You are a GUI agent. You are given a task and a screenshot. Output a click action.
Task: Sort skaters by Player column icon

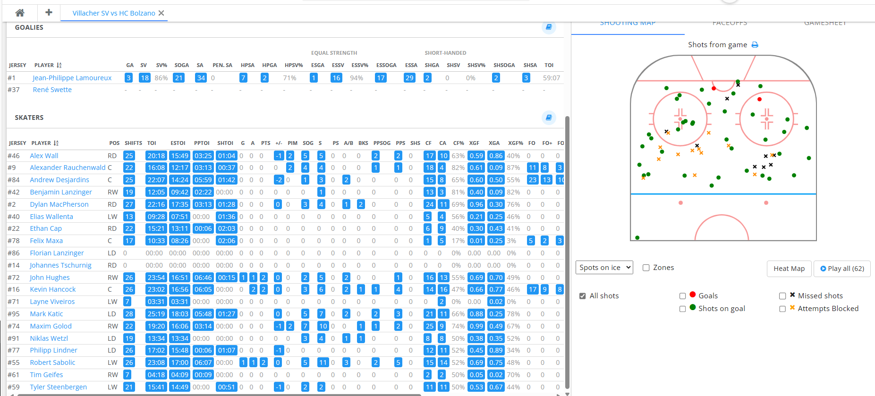(56, 143)
